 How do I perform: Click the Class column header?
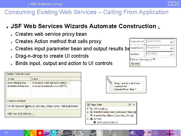[x=51, y=79]
